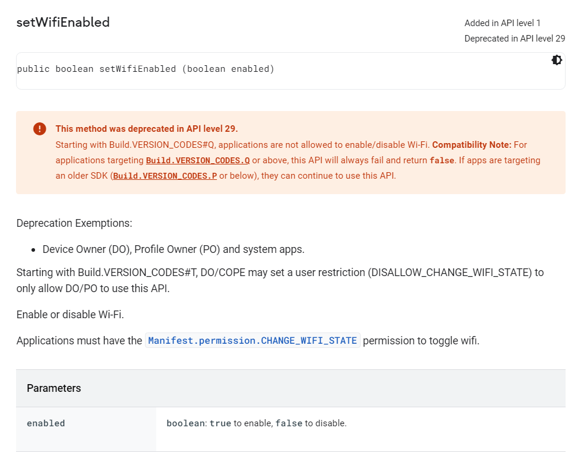
Task: Click the setWifiEnabled method heading
Action: point(63,23)
